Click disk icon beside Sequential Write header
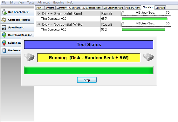Image resolution: width=178 pixels, height=122 pixels. (39, 24)
